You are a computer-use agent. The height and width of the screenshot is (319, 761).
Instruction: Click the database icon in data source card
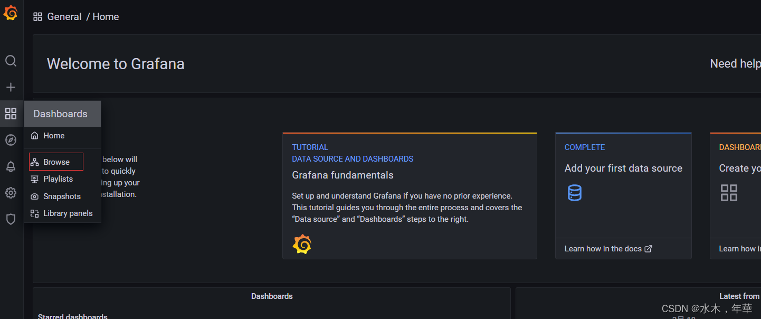pyautogui.click(x=575, y=193)
